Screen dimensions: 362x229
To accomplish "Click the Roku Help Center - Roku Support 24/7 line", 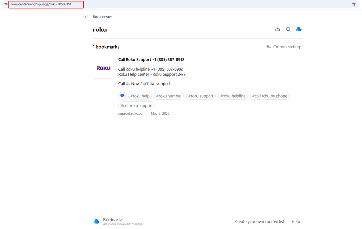I will [x=152, y=74].
